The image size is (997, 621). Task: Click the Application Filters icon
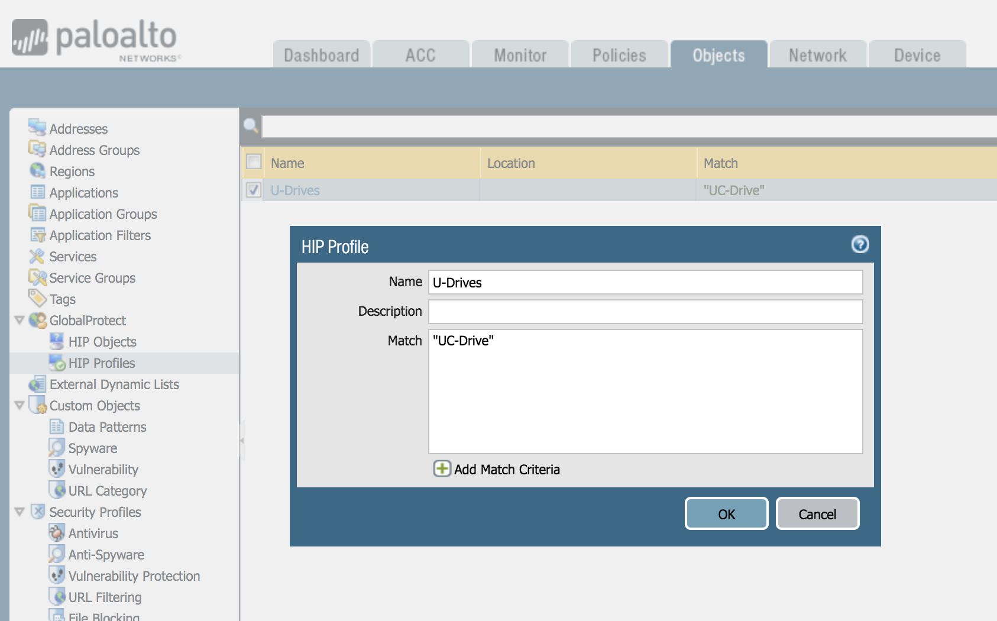pyautogui.click(x=37, y=235)
